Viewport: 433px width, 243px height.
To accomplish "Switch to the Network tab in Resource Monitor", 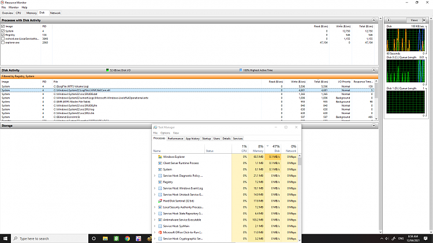I will tap(55, 13).
